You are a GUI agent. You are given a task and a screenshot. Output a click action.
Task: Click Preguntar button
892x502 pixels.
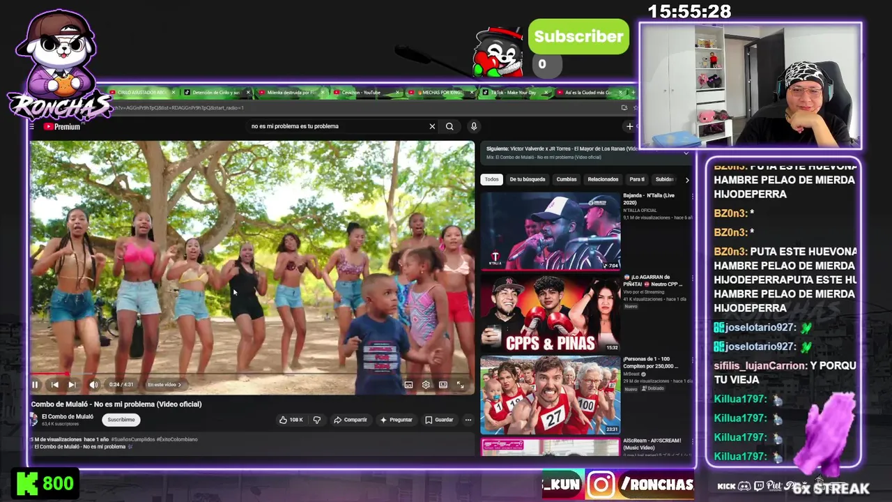pyautogui.click(x=397, y=420)
